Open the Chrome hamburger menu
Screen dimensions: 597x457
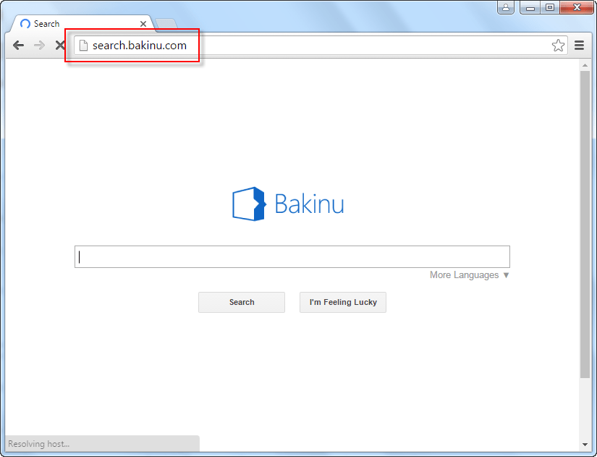pyautogui.click(x=579, y=46)
